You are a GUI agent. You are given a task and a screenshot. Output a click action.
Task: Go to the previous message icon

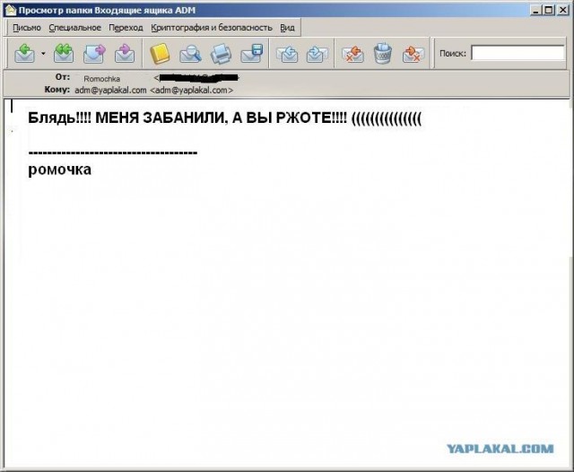click(287, 54)
